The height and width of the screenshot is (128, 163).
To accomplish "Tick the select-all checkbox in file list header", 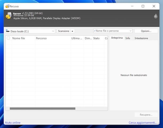I will [8, 38].
